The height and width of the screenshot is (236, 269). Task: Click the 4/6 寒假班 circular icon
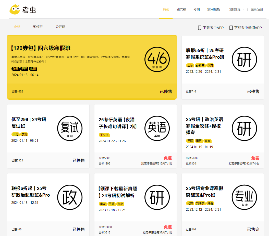157,59
